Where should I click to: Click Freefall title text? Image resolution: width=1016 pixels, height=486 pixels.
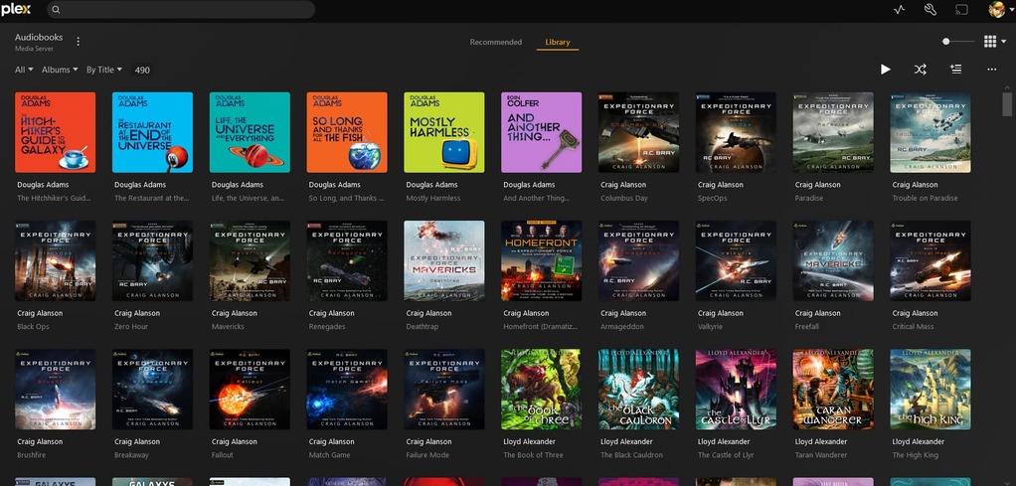tap(808, 327)
